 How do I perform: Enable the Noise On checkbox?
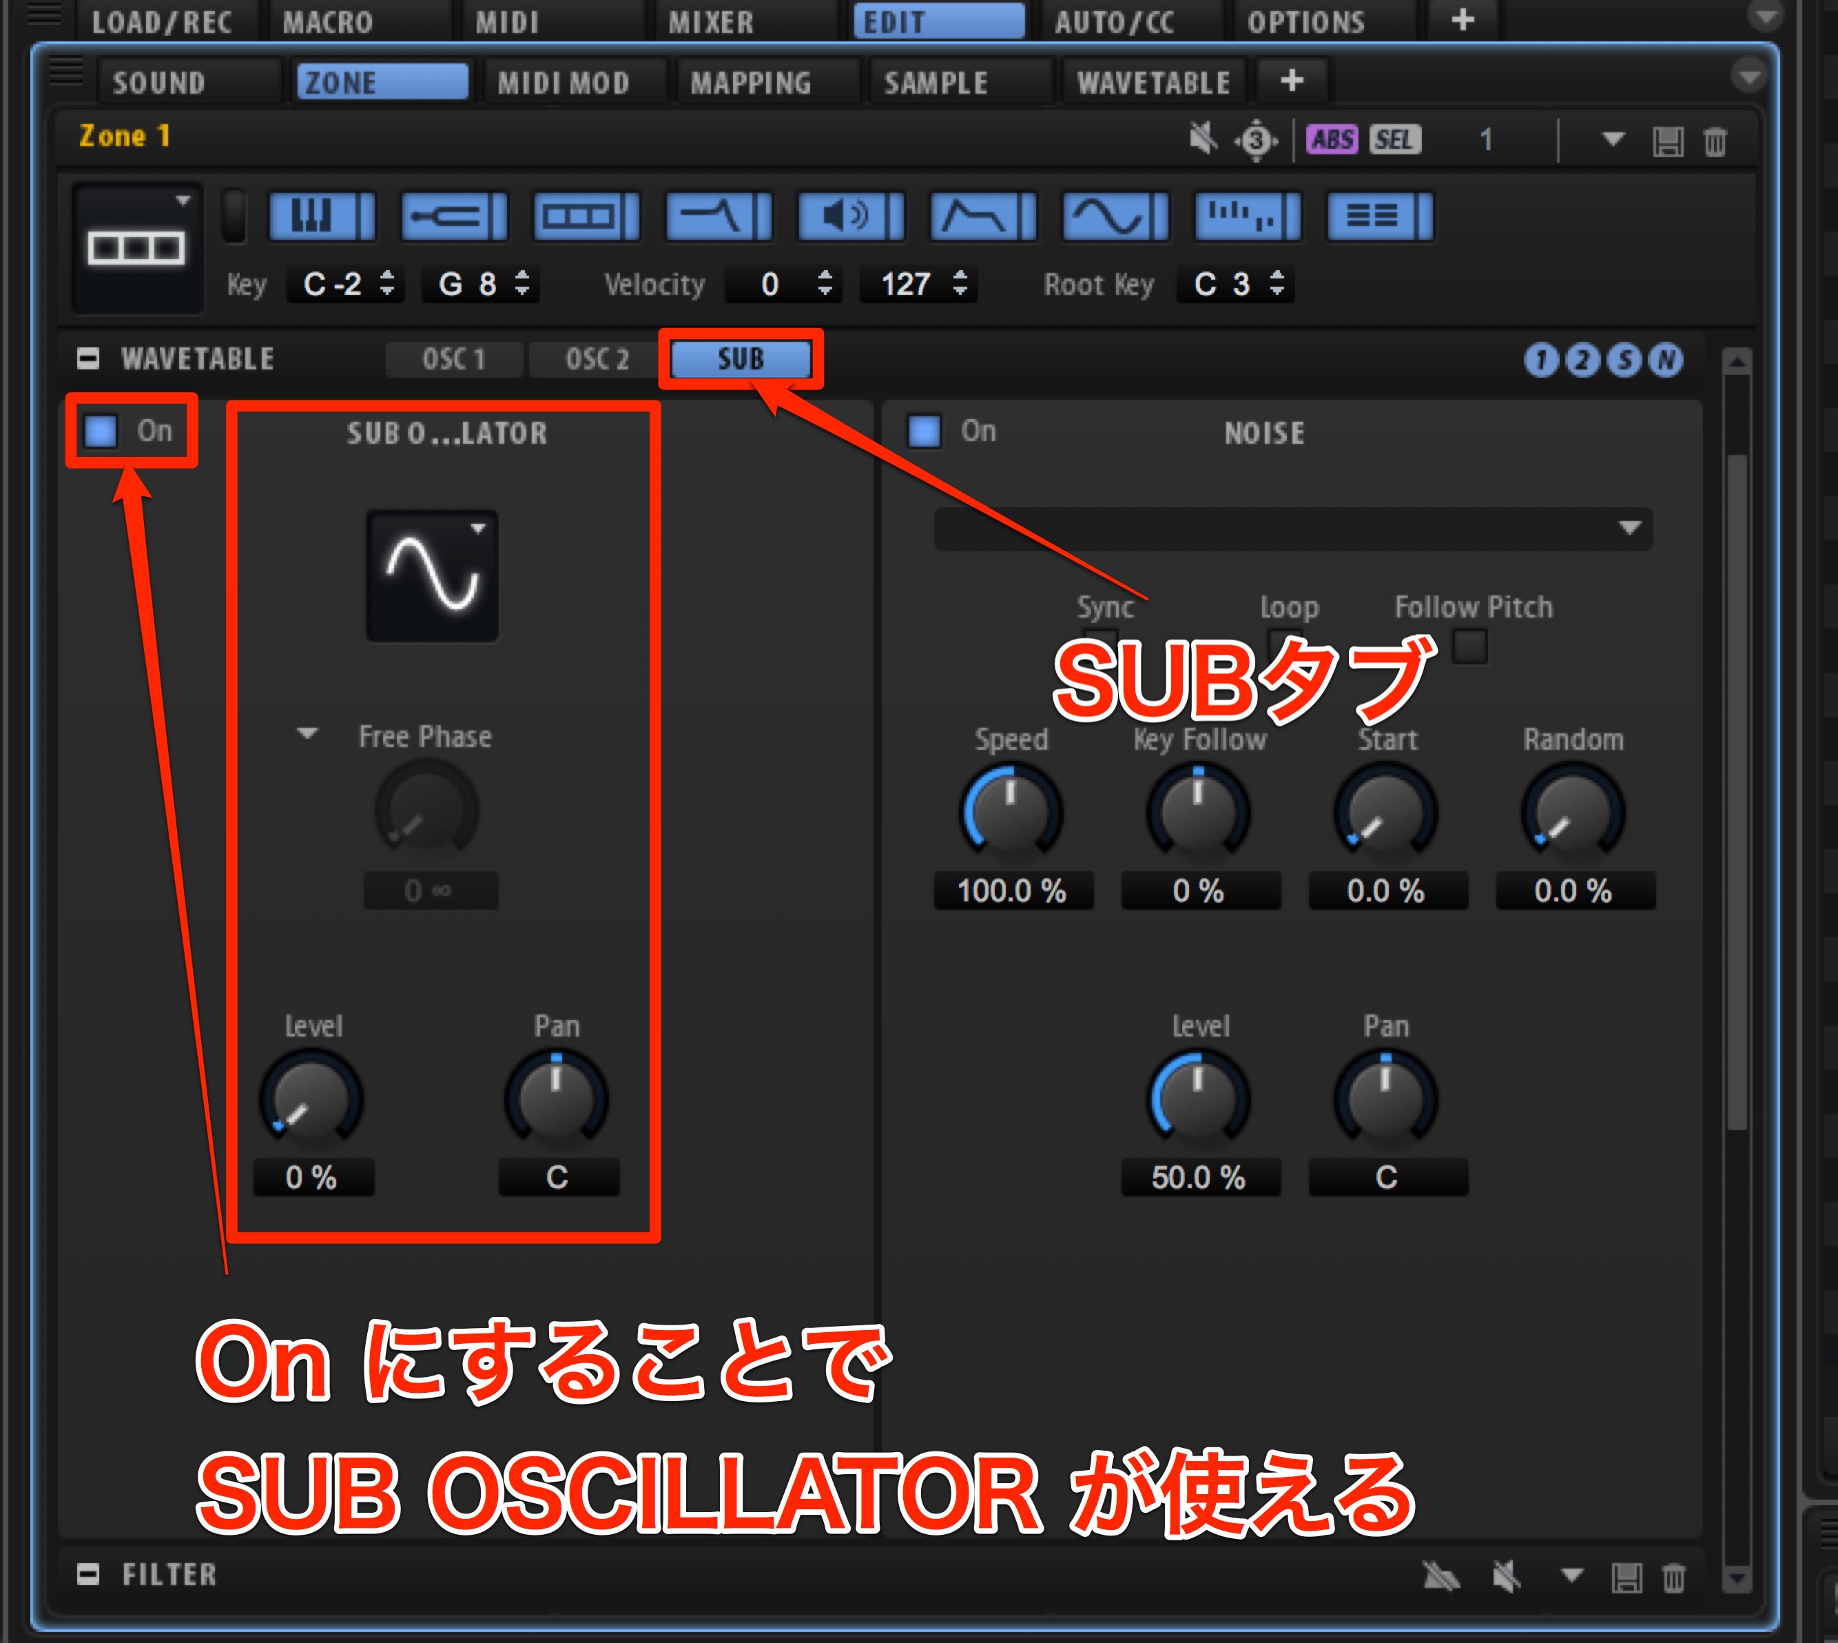[x=924, y=431]
